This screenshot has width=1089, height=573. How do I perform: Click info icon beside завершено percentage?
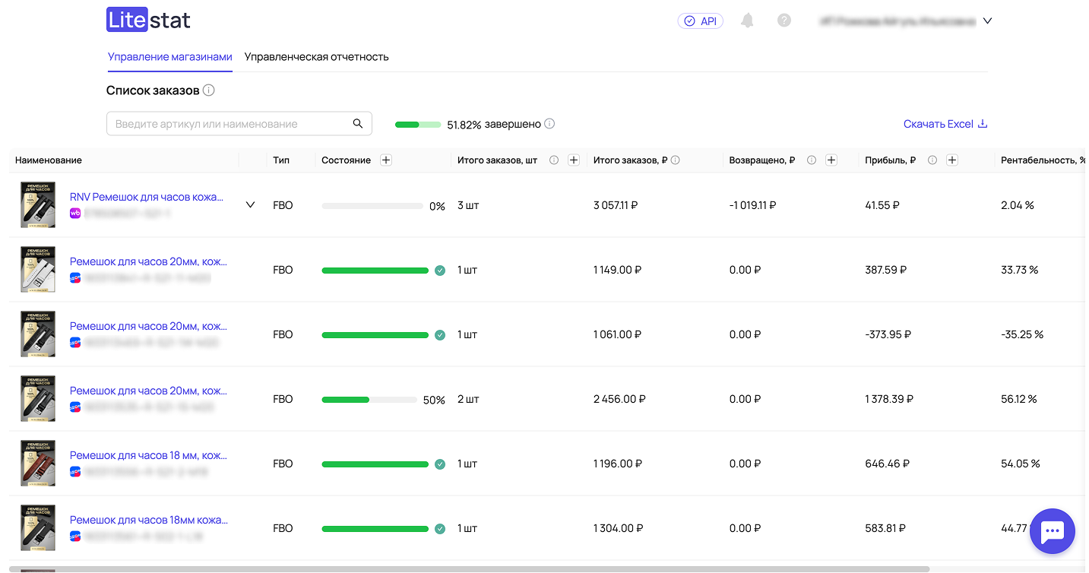pos(549,124)
